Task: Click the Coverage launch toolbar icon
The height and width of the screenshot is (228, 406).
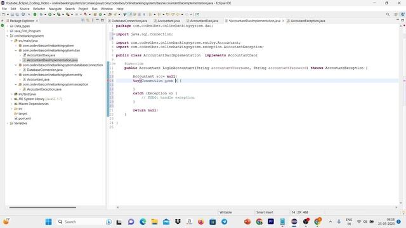Action: 58,15
